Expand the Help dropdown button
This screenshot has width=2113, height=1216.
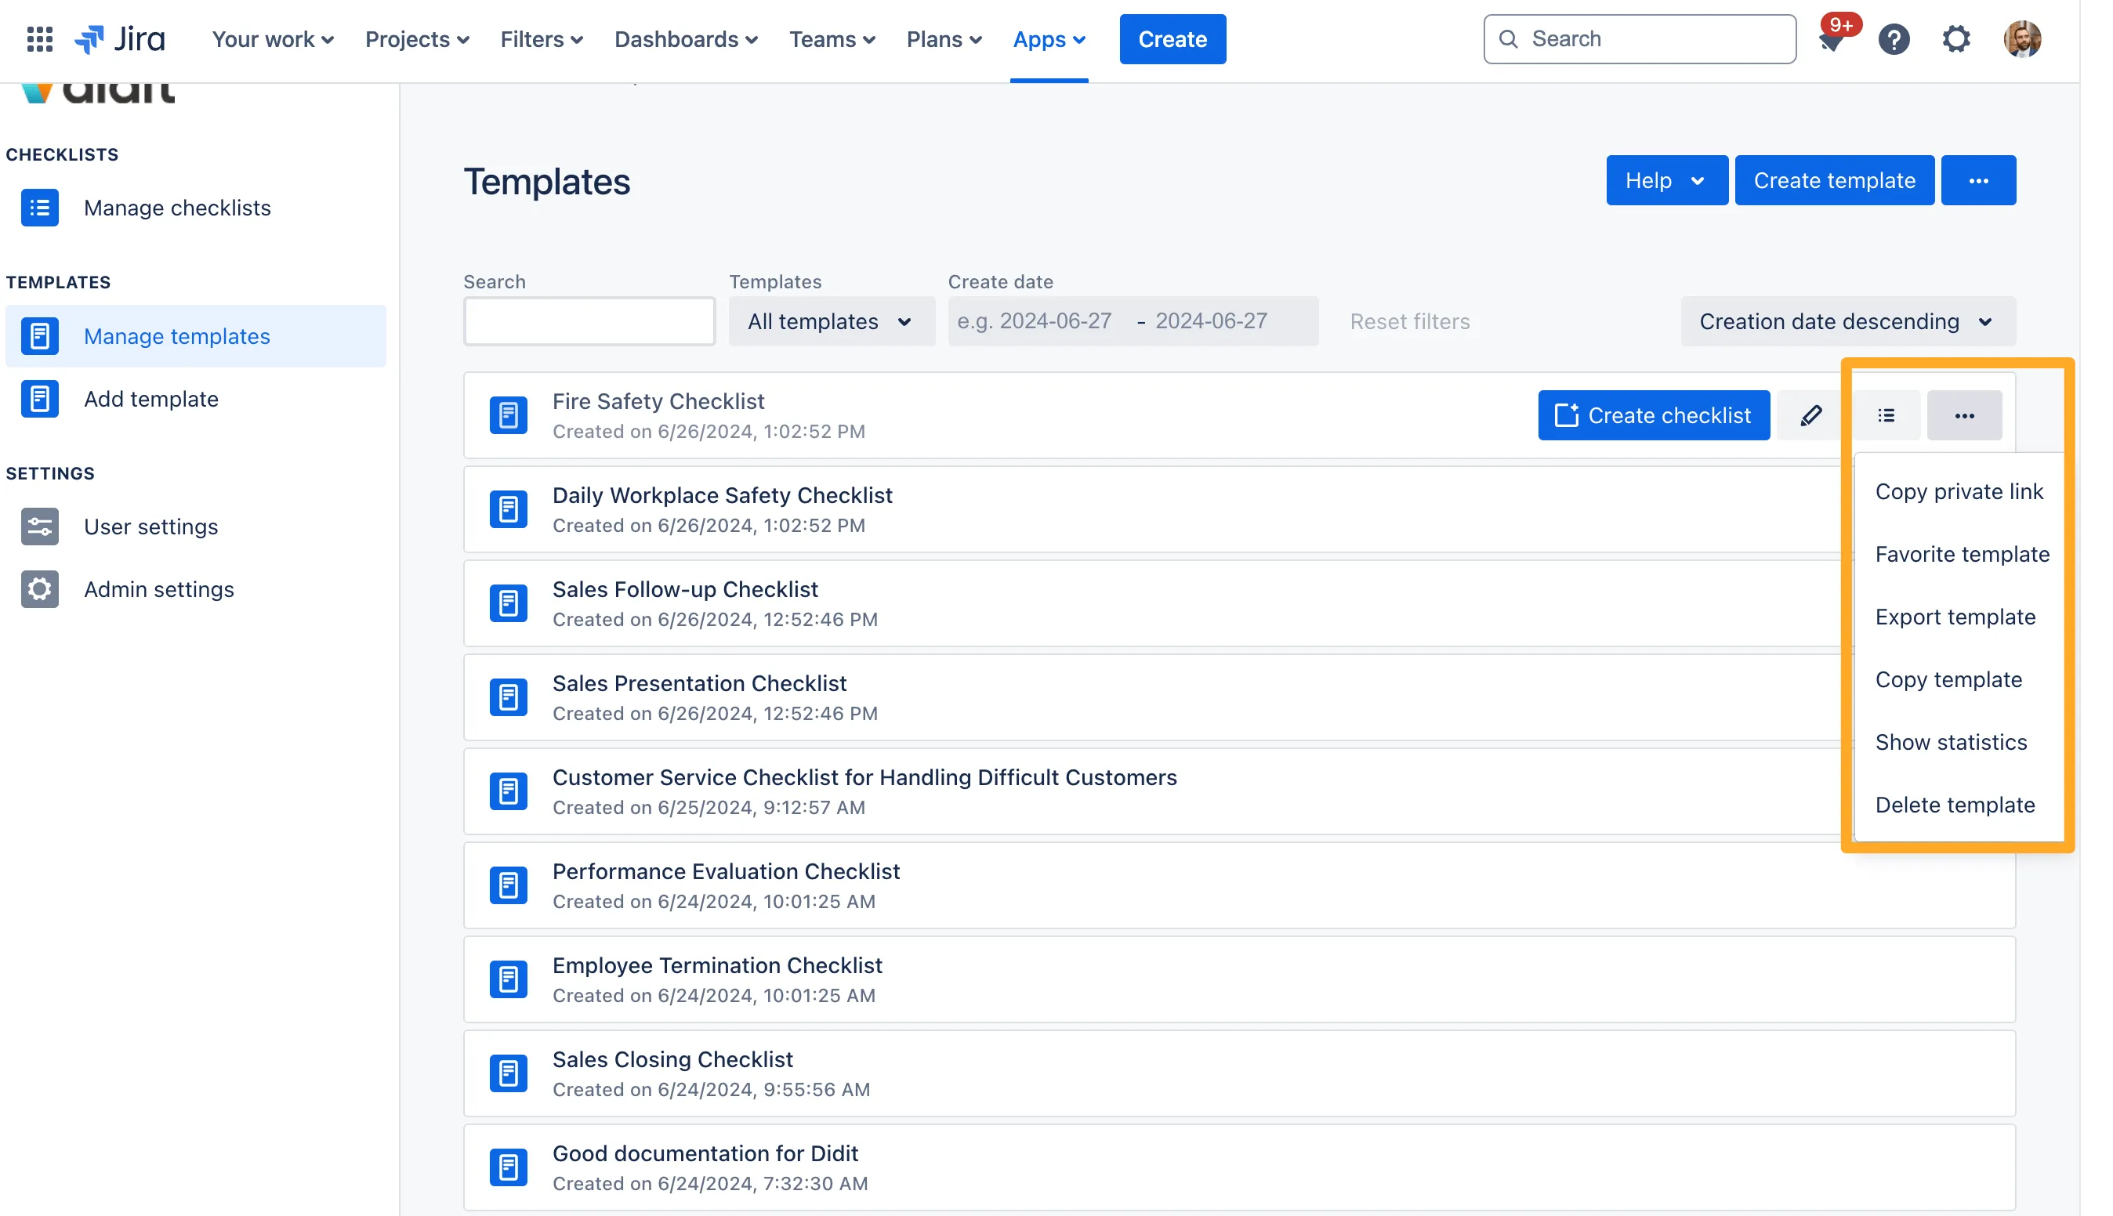point(1666,180)
